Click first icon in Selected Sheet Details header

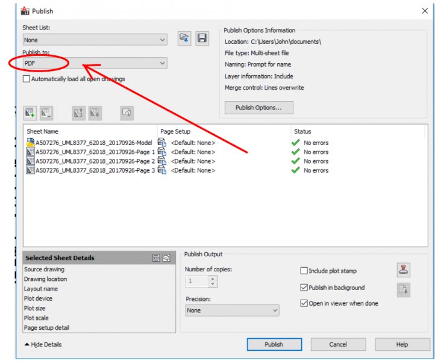(156, 258)
